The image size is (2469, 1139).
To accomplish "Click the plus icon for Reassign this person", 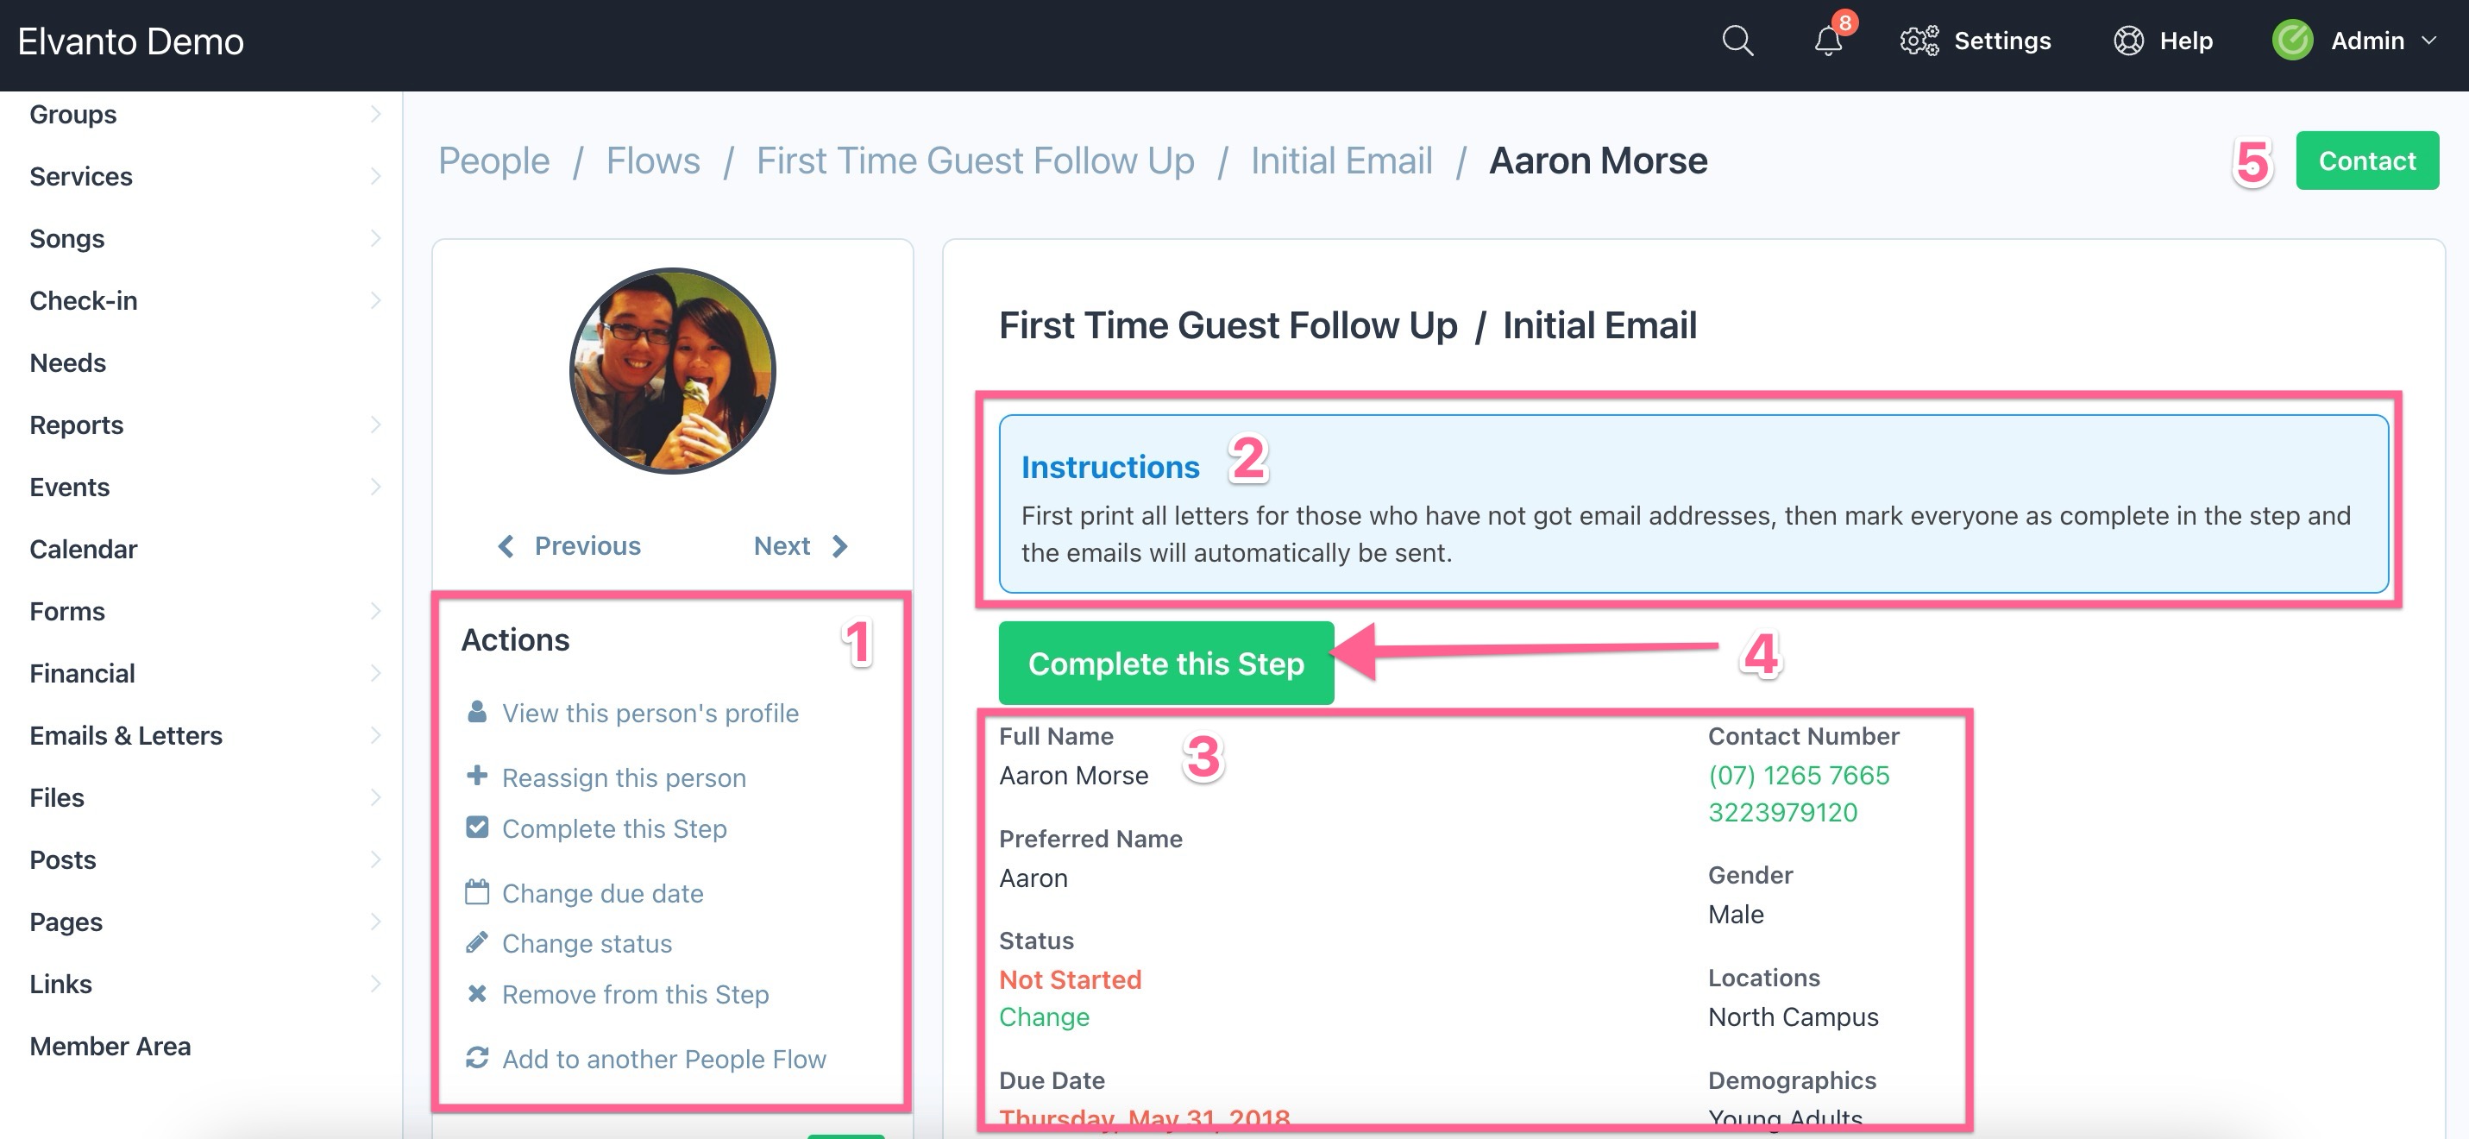I will pos(476,776).
